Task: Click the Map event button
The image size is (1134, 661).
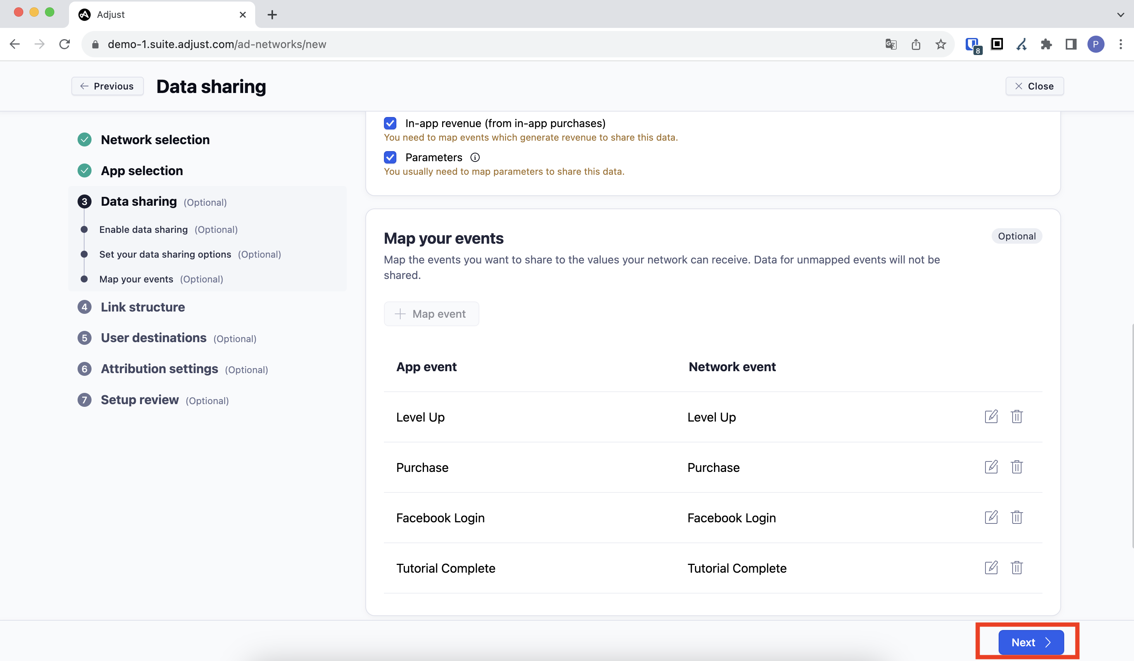Action: coord(431,314)
